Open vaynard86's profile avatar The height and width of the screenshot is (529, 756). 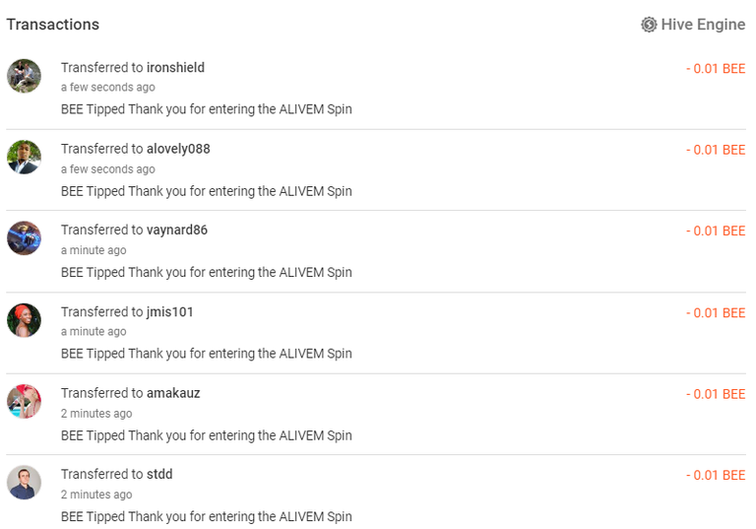[x=24, y=238]
